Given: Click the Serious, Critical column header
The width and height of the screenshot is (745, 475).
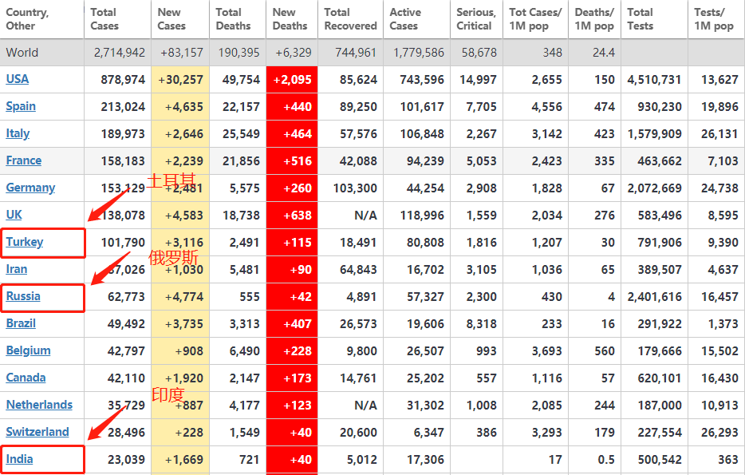Looking at the screenshot, I should pyautogui.click(x=475, y=19).
